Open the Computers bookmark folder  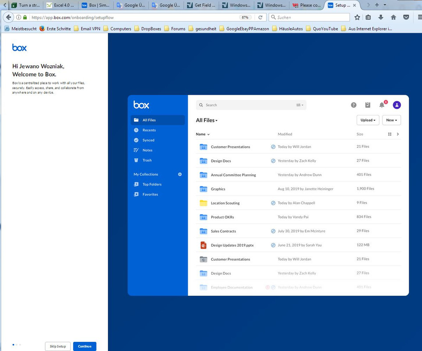click(x=117, y=29)
